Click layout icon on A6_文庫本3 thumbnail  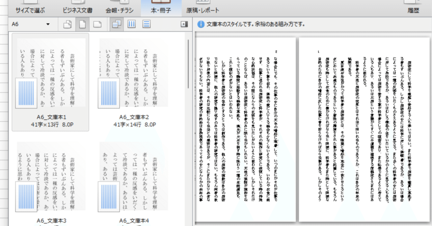coord(27,197)
